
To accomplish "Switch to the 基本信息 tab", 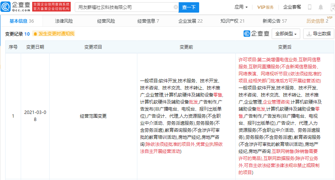I will click(21, 21).
